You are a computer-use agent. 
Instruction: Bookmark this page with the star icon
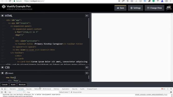coord(119,1)
